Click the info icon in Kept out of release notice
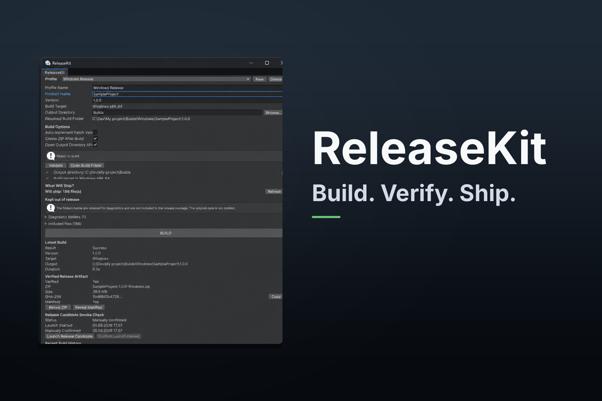The image size is (602, 401). pyautogui.click(x=51, y=208)
